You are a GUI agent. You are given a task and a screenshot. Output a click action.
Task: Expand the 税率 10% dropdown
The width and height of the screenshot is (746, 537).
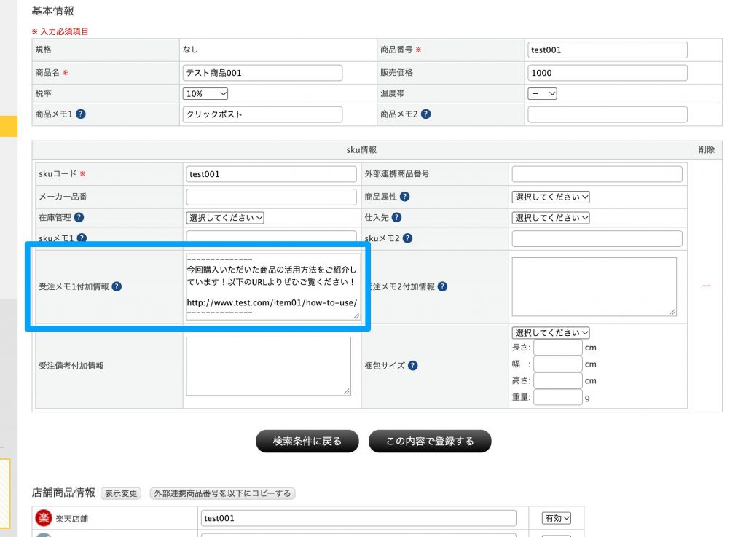click(205, 94)
